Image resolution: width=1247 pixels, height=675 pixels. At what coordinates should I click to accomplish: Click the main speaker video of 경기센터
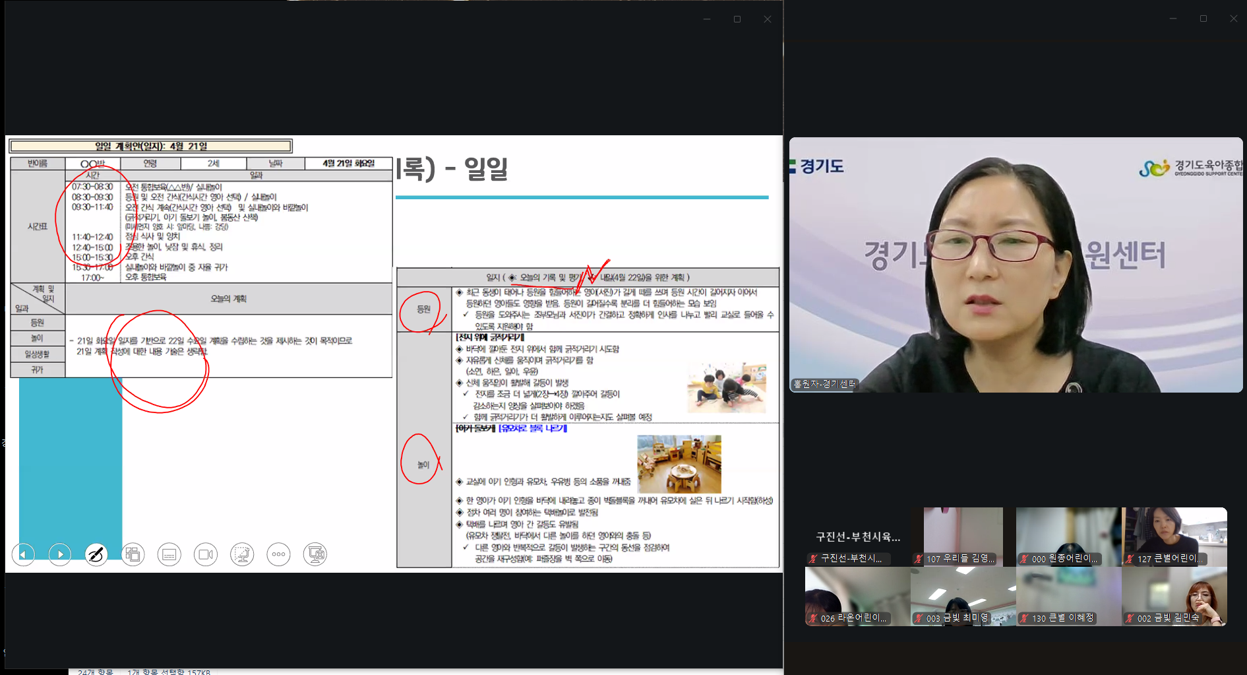click(x=1016, y=265)
